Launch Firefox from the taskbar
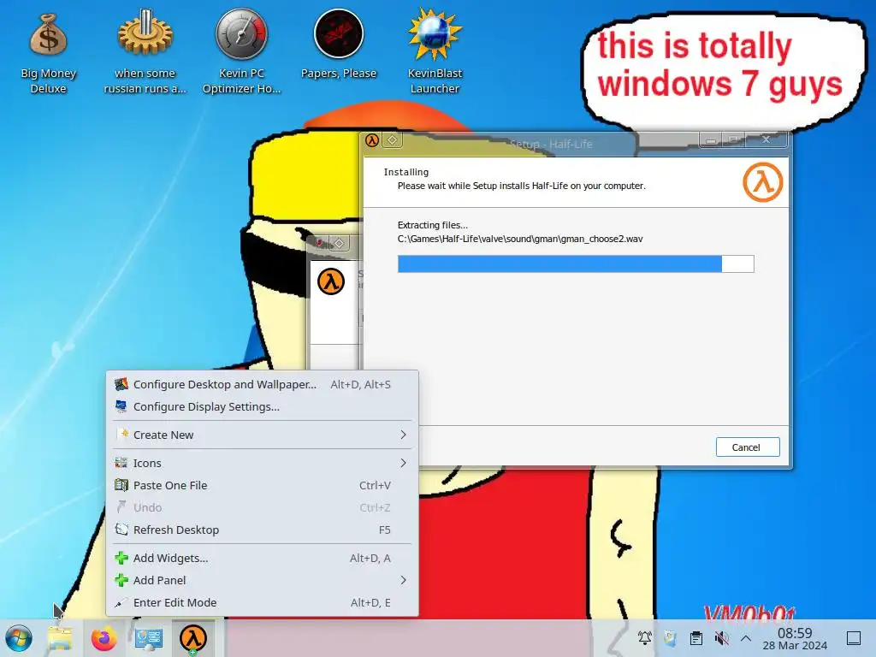This screenshot has width=876, height=657. click(x=104, y=638)
